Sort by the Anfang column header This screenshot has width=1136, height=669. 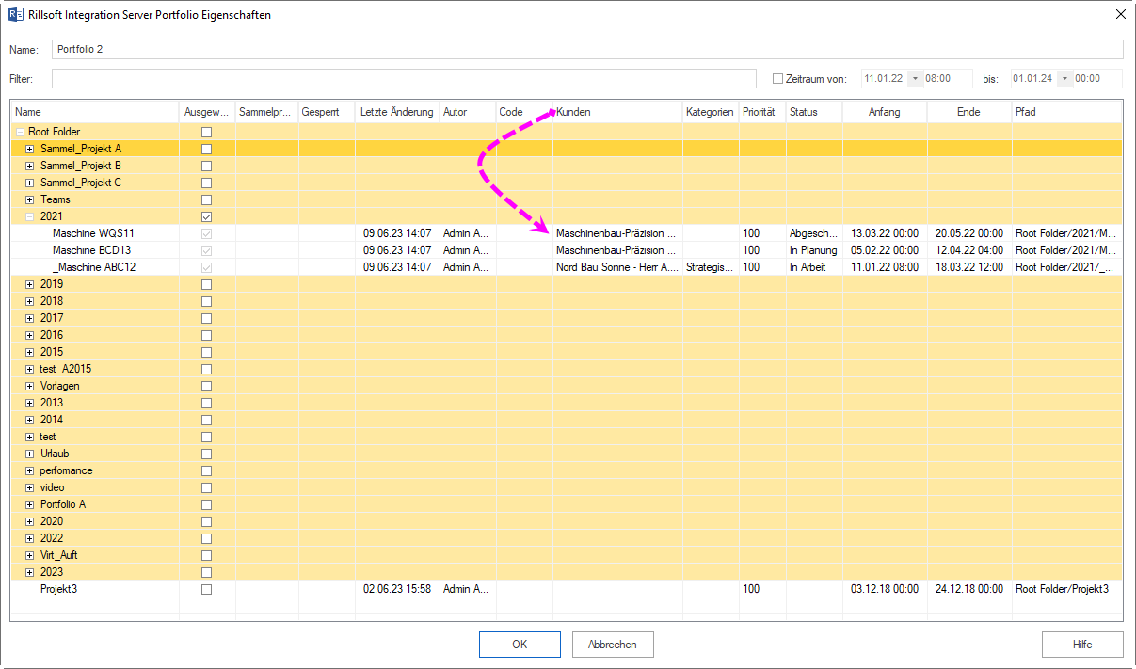(885, 112)
